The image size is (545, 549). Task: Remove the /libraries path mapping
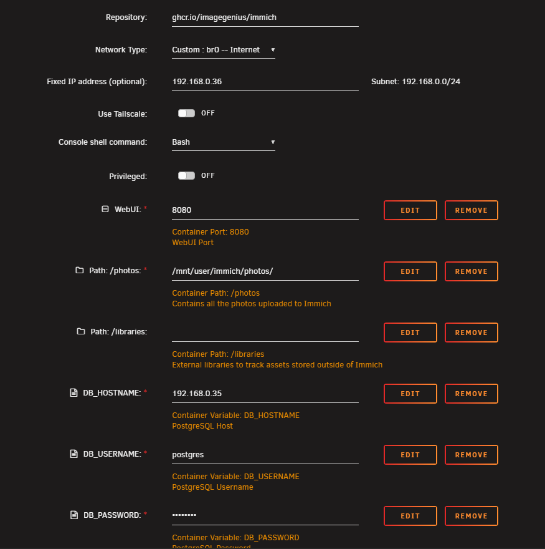472,333
